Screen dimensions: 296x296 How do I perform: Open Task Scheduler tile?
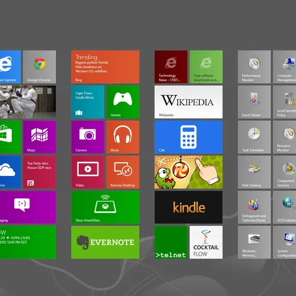(x=254, y=137)
